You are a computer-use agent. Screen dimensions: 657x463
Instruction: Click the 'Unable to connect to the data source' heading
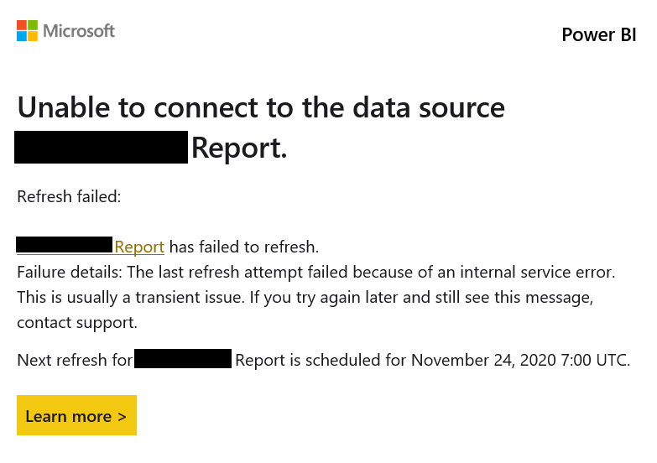pos(261,107)
